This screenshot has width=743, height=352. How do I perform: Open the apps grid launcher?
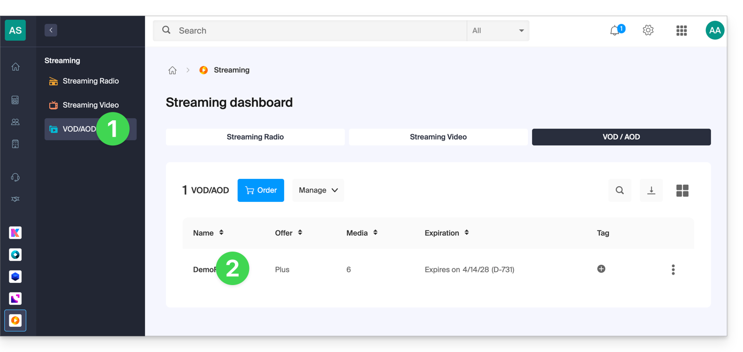click(681, 31)
